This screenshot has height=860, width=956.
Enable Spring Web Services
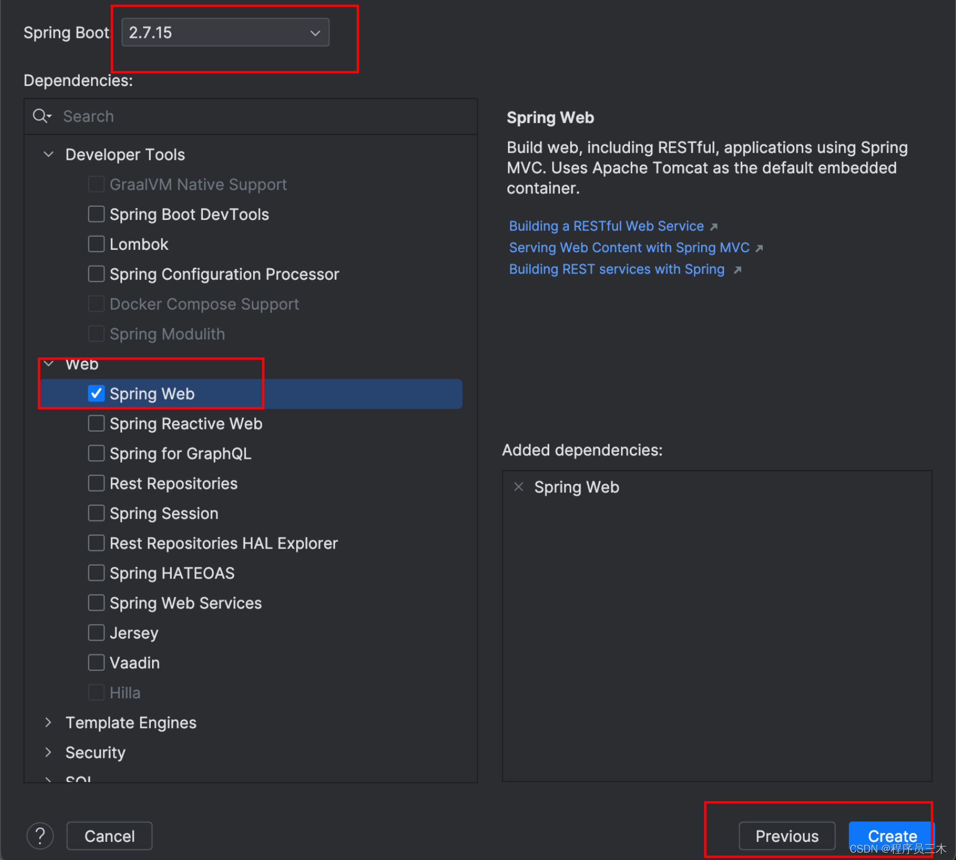[x=97, y=603]
